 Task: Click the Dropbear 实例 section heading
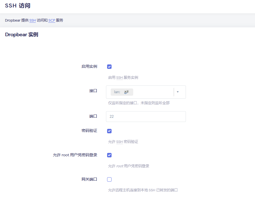coord(22,35)
